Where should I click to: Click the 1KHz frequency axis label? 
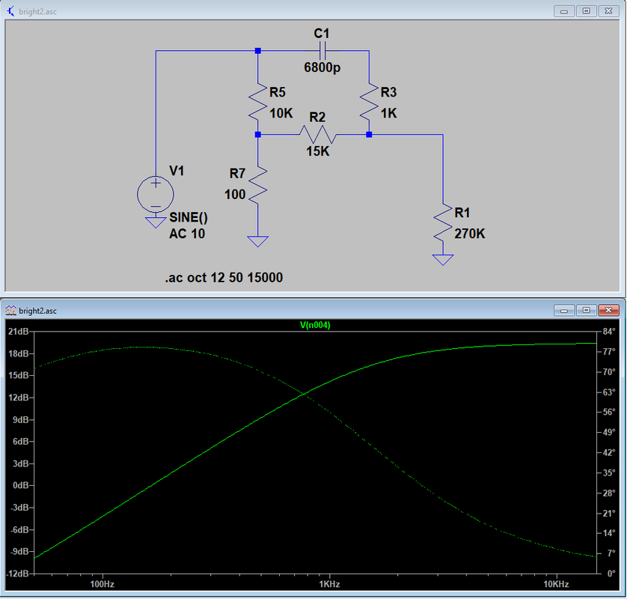coord(329,584)
